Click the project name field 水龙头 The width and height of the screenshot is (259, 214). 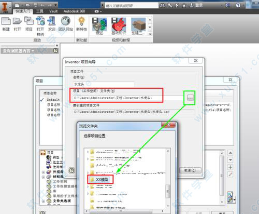104,84
